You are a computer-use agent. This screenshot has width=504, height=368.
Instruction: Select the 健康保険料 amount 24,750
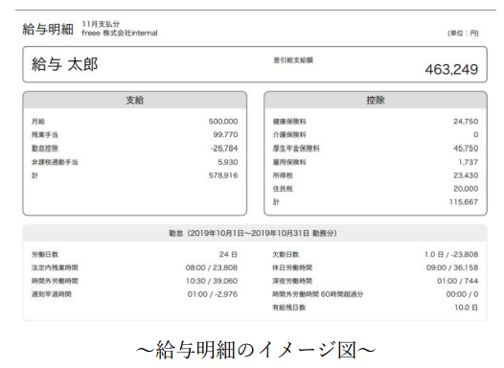click(466, 122)
